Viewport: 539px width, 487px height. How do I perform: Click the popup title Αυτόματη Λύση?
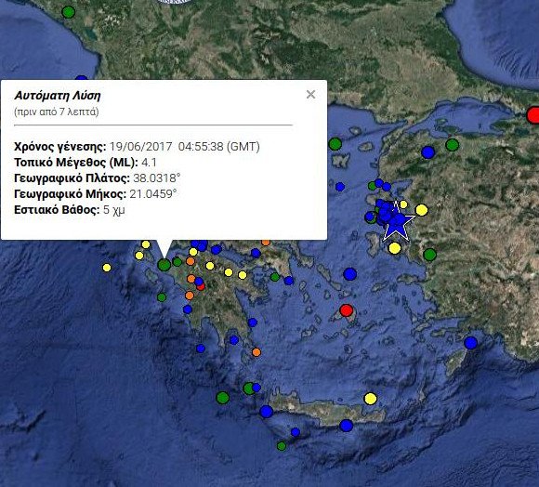tap(58, 96)
